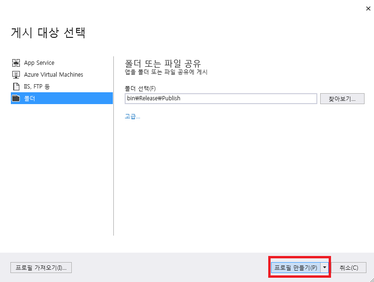Image resolution: width=374 pixels, height=282 pixels.
Task: Select the App Service target
Action: (x=62, y=63)
